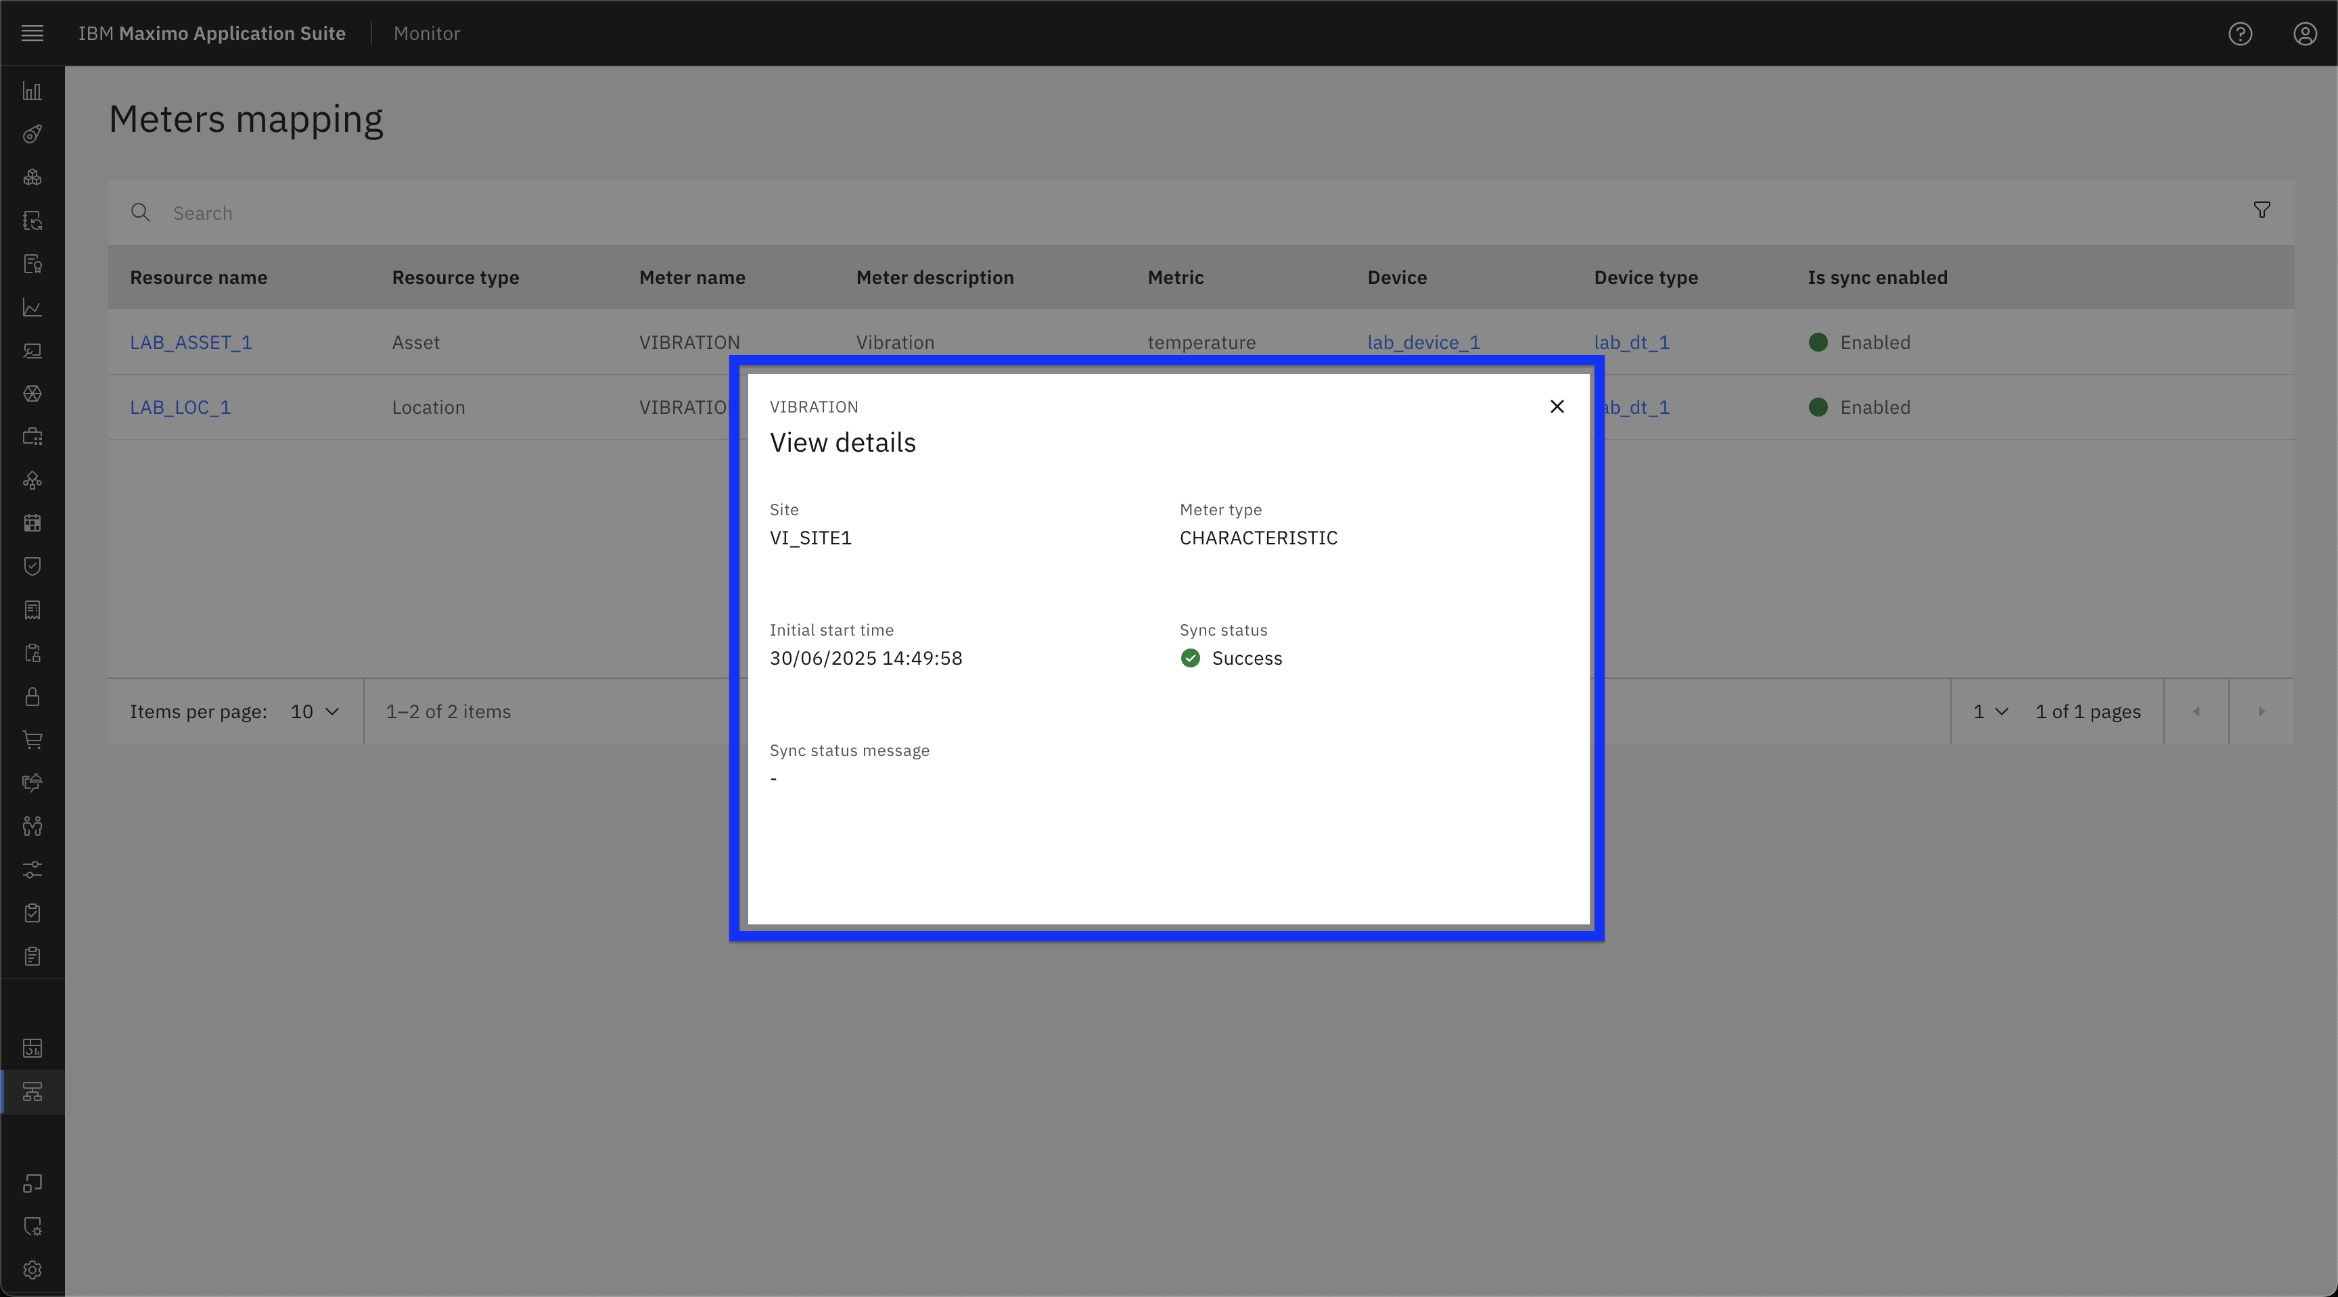
Task: Select the VI_SITE1 site value
Action: click(x=810, y=538)
